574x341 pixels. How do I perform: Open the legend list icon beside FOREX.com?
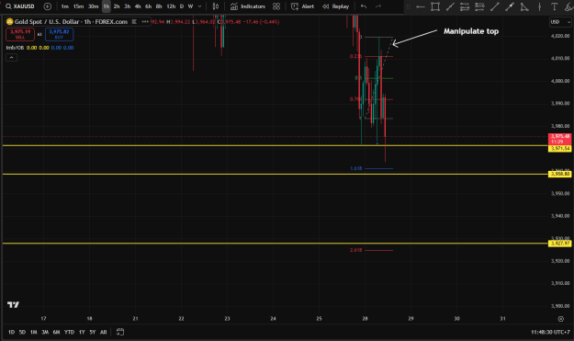pyautogui.click(x=134, y=22)
